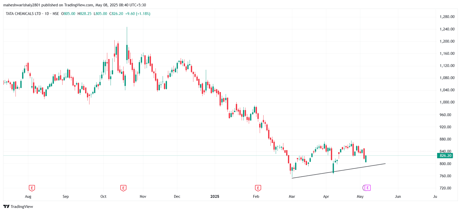Select the rising support trendline
461x212 pixels.
coord(339,171)
